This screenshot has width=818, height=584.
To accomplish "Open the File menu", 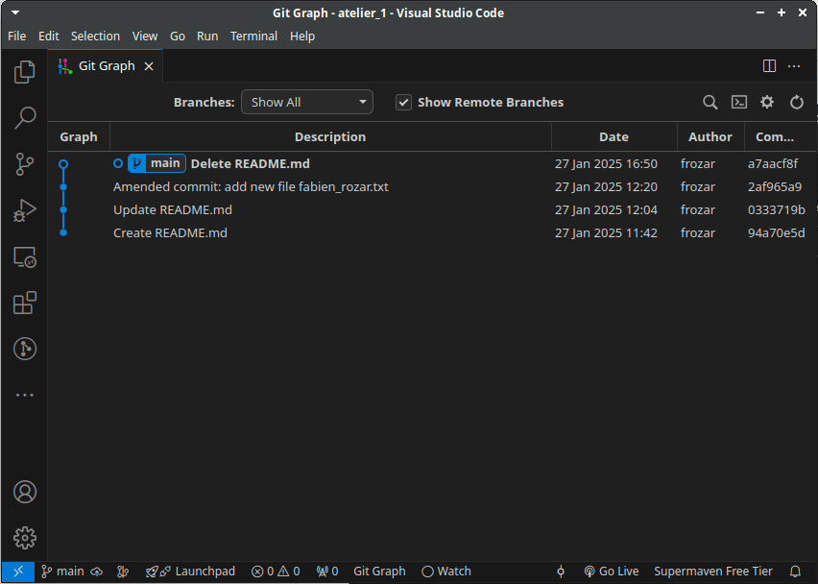I will [16, 36].
